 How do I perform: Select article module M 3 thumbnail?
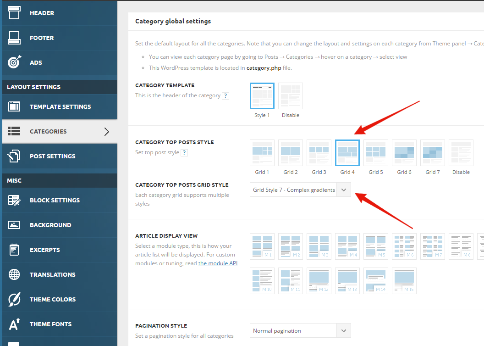[x=319, y=246]
